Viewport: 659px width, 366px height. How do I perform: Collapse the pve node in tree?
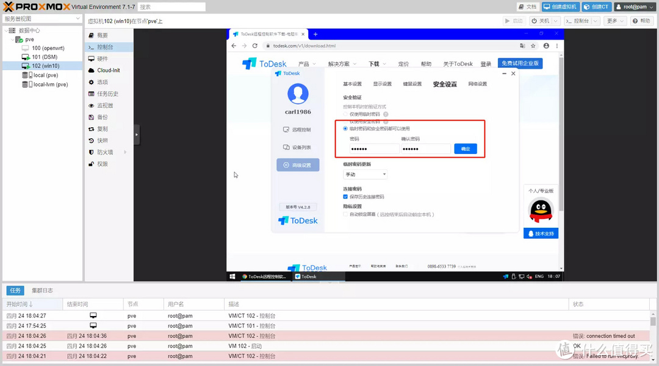coord(13,40)
